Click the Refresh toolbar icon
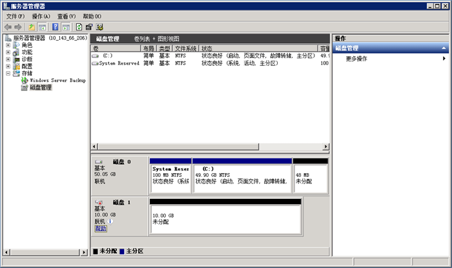The height and width of the screenshot is (268, 452). (79, 27)
